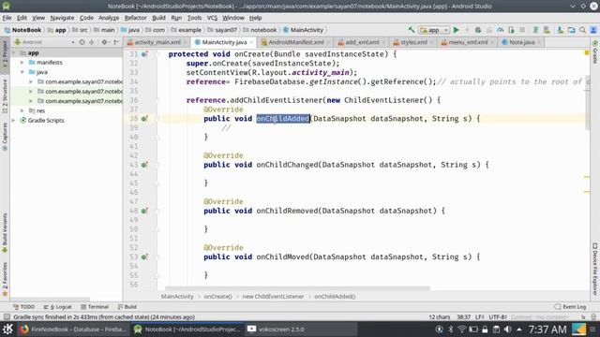Build the project with the hammer icon
This screenshot has width=600, height=337.
pyautogui.click(x=412, y=30)
